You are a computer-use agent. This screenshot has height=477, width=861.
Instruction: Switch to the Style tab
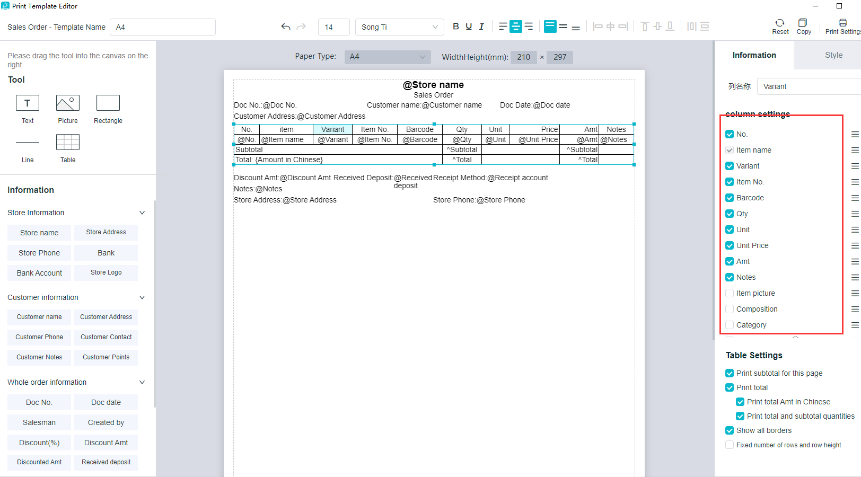point(833,55)
